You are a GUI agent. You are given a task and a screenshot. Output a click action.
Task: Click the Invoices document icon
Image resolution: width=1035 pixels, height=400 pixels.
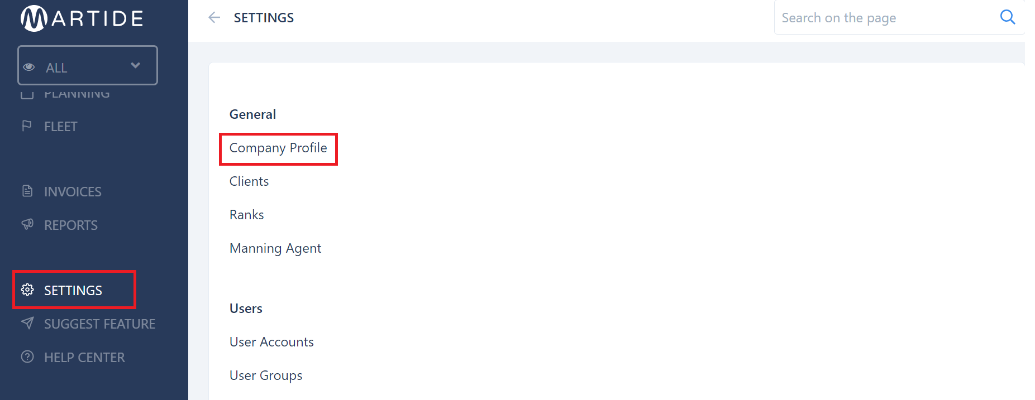pyautogui.click(x=27, y=191)
